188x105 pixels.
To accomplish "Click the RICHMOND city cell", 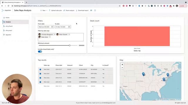I will [94, 69].
